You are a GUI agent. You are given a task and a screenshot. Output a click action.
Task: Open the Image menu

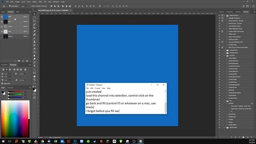[17, 2]
